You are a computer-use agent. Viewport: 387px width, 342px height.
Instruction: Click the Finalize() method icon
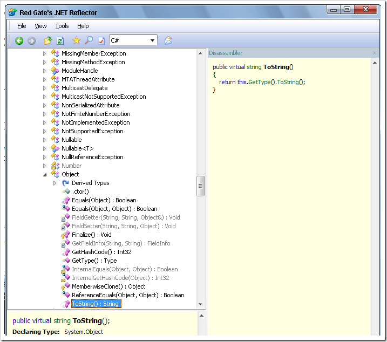pyautogui.click(x=65, y=235)
